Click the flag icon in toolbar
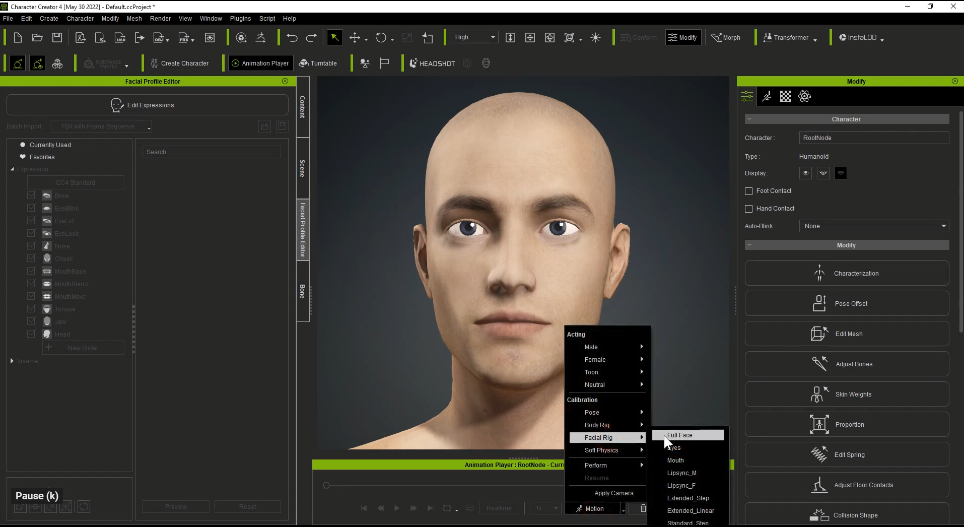The image size is (964, 527). click(384, 63)
